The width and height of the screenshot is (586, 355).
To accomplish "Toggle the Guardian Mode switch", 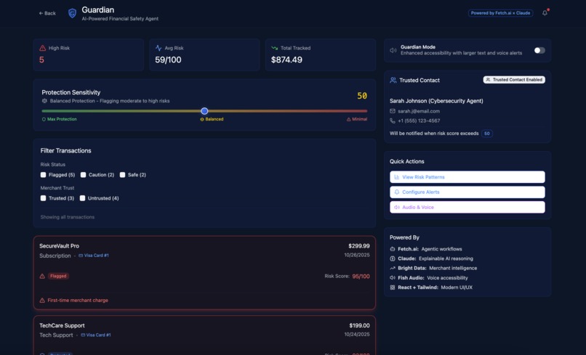I will (x=539, y=50).
